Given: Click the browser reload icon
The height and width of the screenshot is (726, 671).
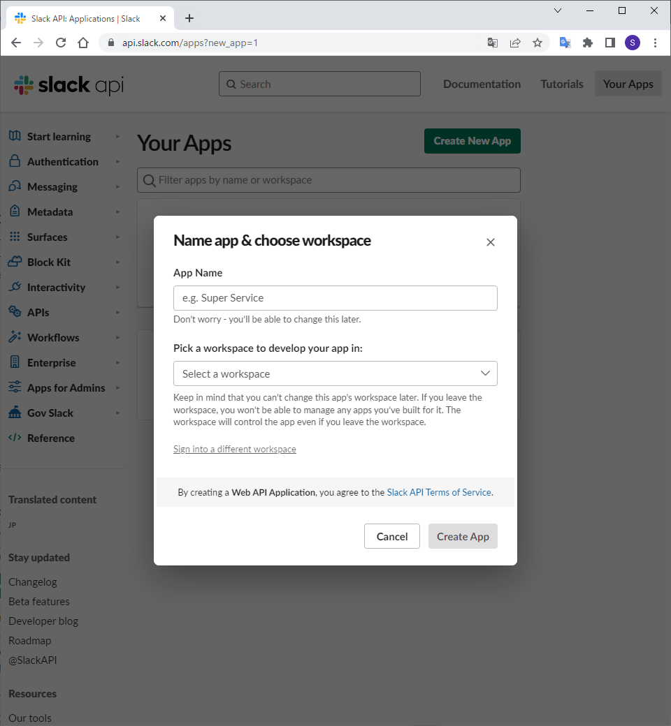Looking at the screenshot, I should 61,43.
